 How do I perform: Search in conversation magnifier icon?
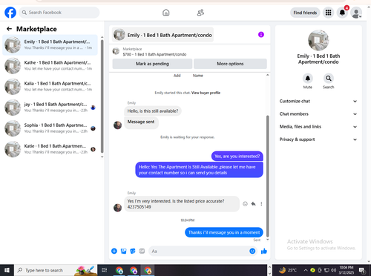pyautogui.click(x=329, y=79)
